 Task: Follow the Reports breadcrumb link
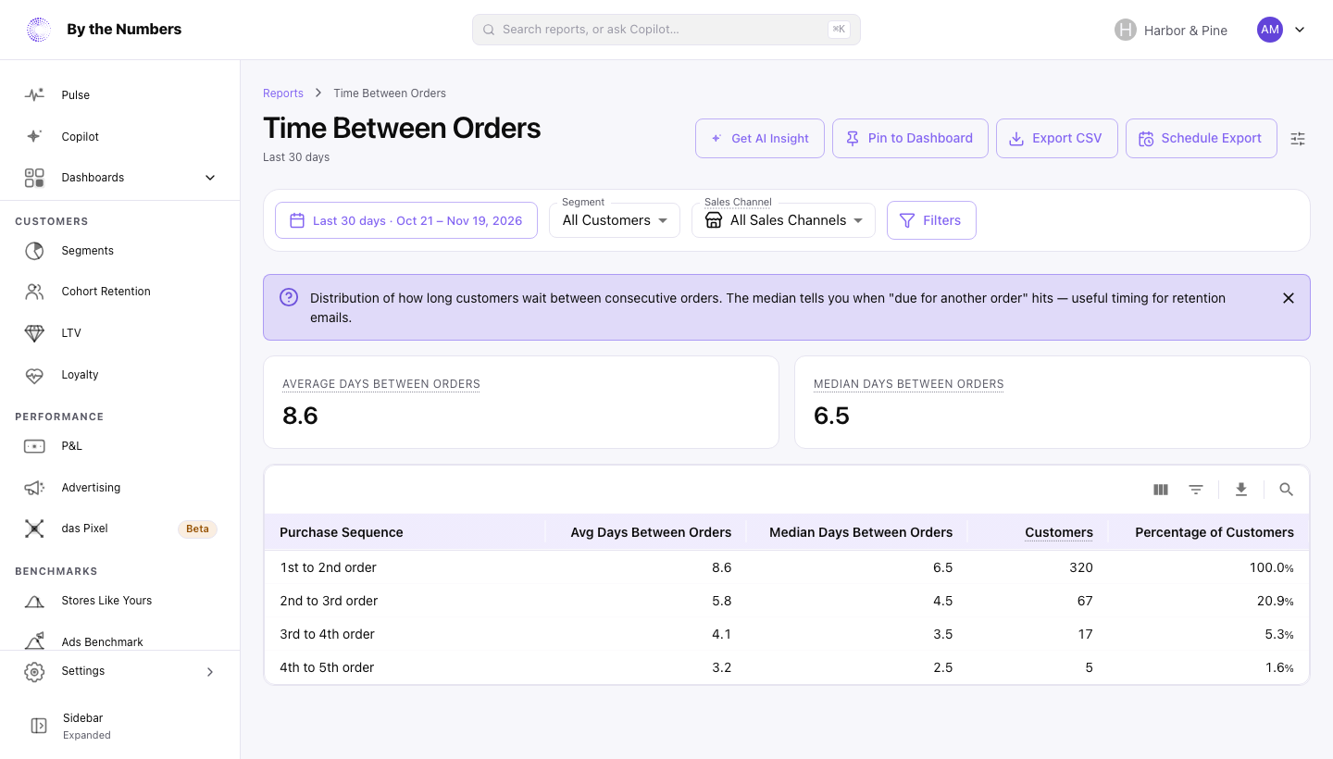coord(283,93)
